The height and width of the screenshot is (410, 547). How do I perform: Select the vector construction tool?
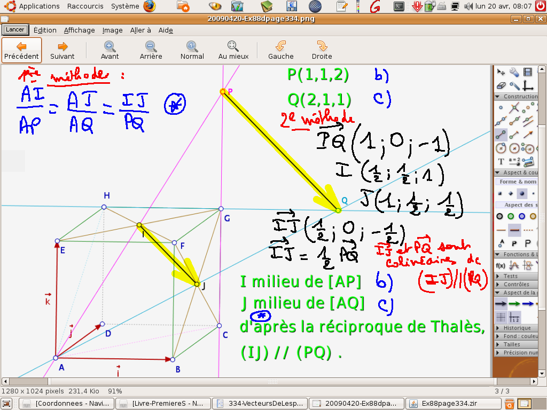tap(528, 135)
